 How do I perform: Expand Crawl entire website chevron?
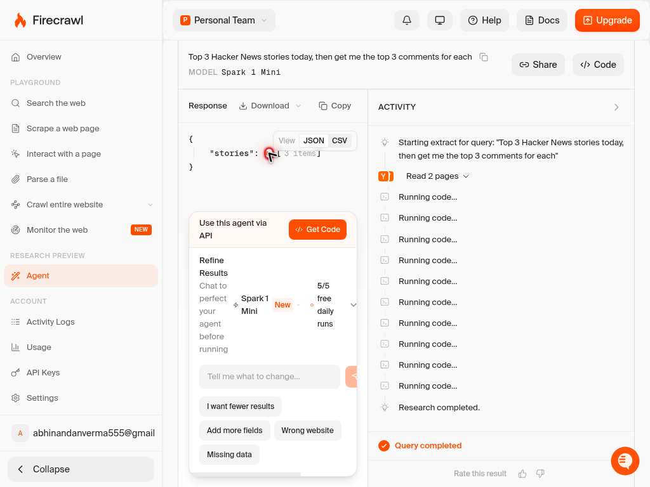[150, 205]
